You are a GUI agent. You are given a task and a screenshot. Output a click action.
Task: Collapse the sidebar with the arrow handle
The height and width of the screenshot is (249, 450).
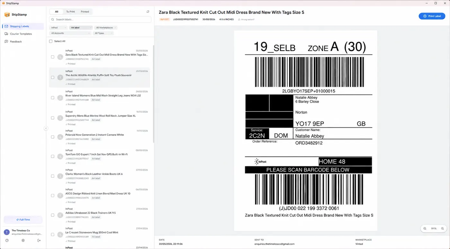coord(46,128)
